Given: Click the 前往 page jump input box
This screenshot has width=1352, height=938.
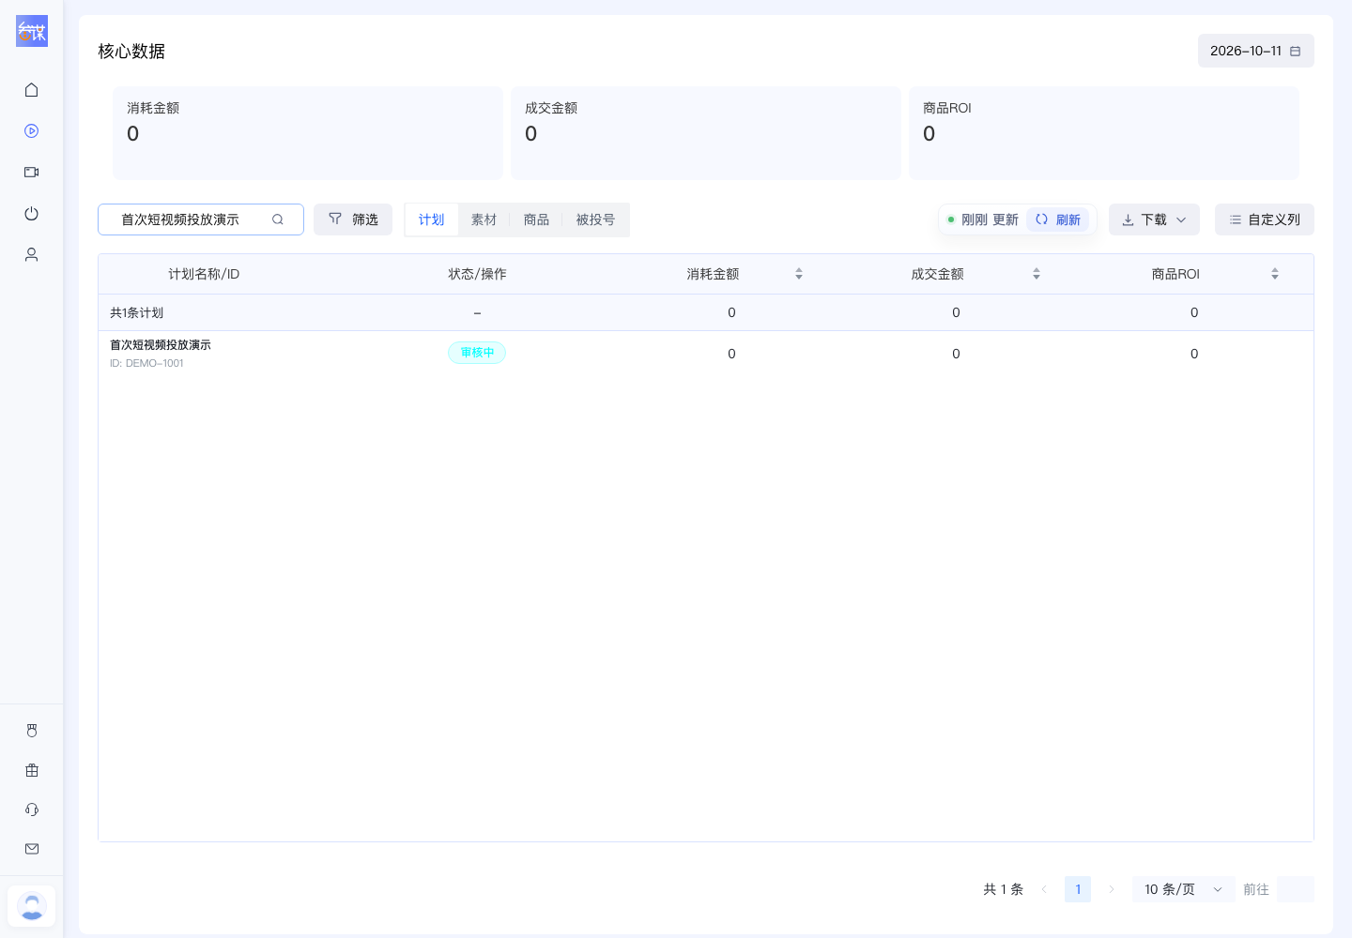Looking at the screenshot, I should (x=1296, y=889).
